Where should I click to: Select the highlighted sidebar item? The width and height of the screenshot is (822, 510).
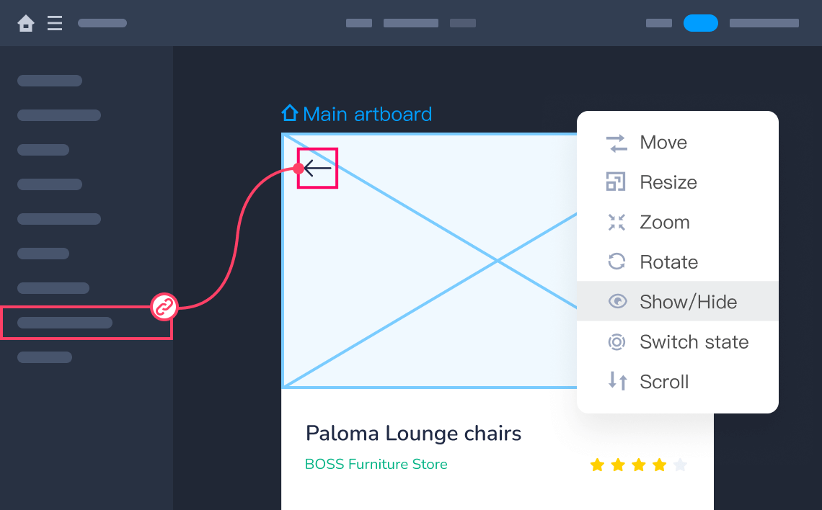coord(86,323)
